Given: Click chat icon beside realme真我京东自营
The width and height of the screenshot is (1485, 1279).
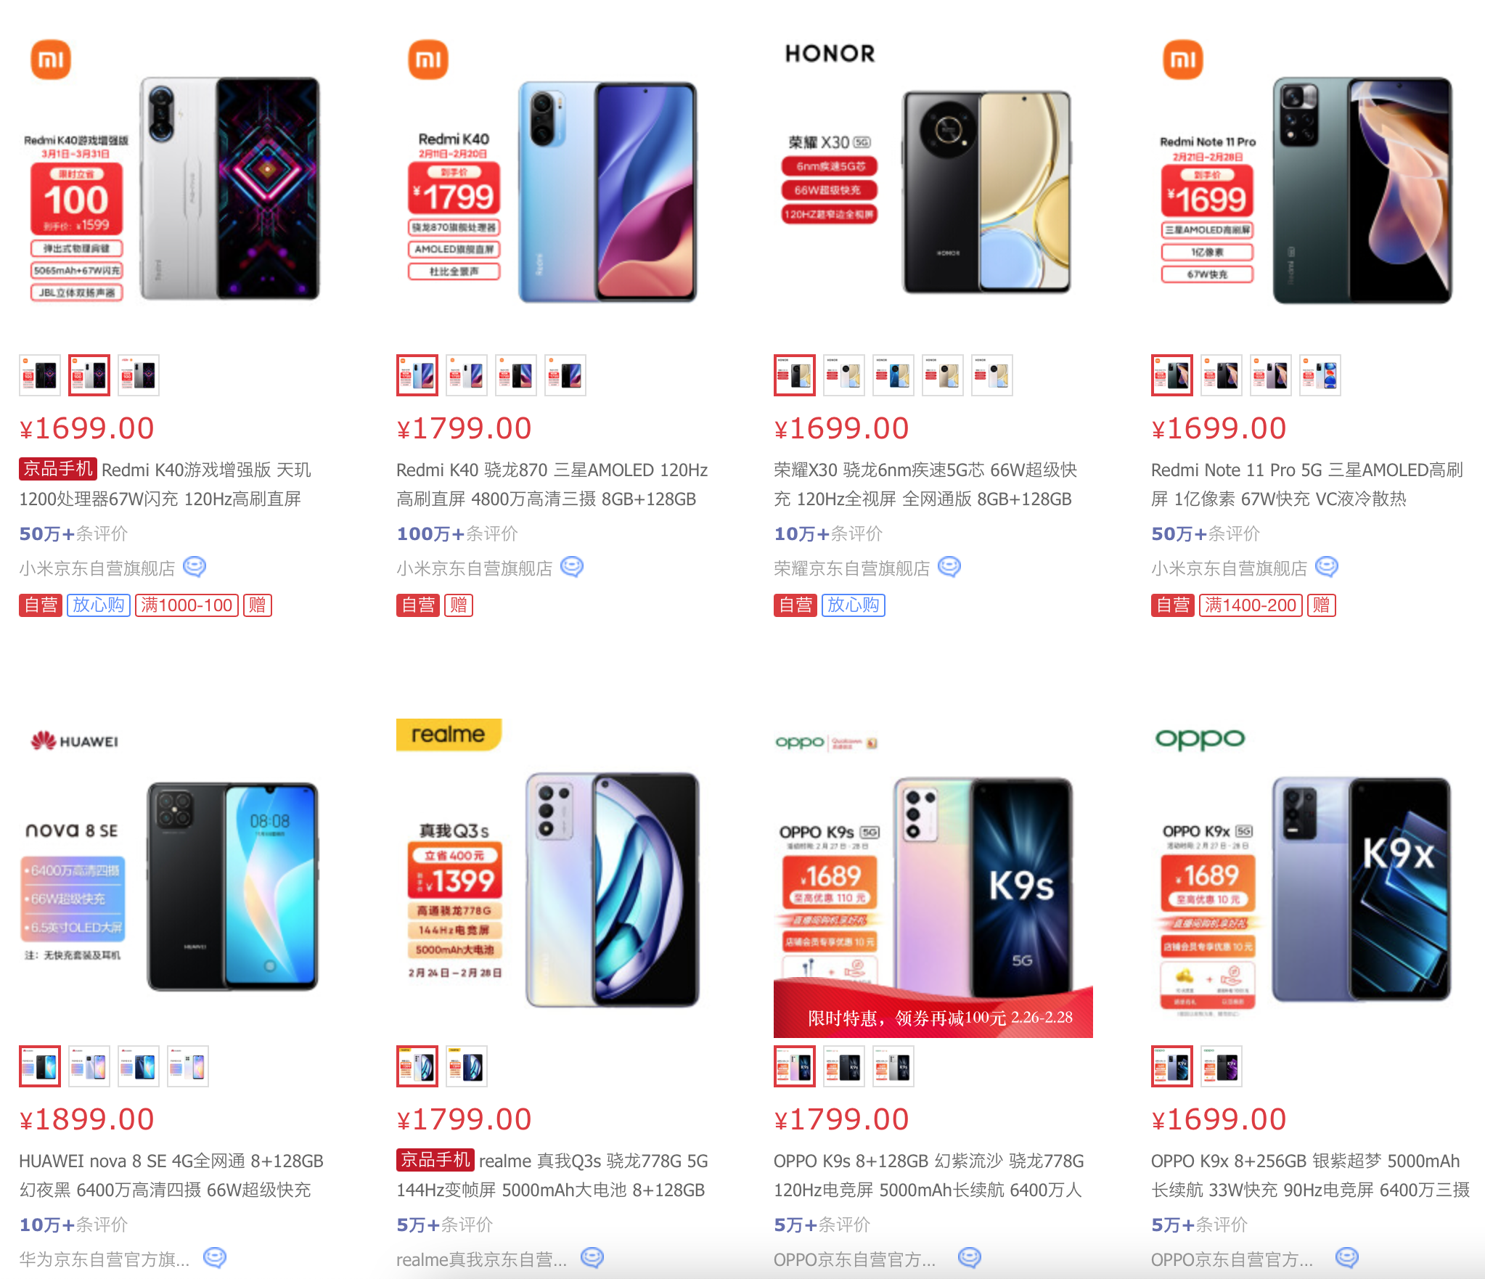Looking at the screenshot, I should click(x=592, y=1258).
